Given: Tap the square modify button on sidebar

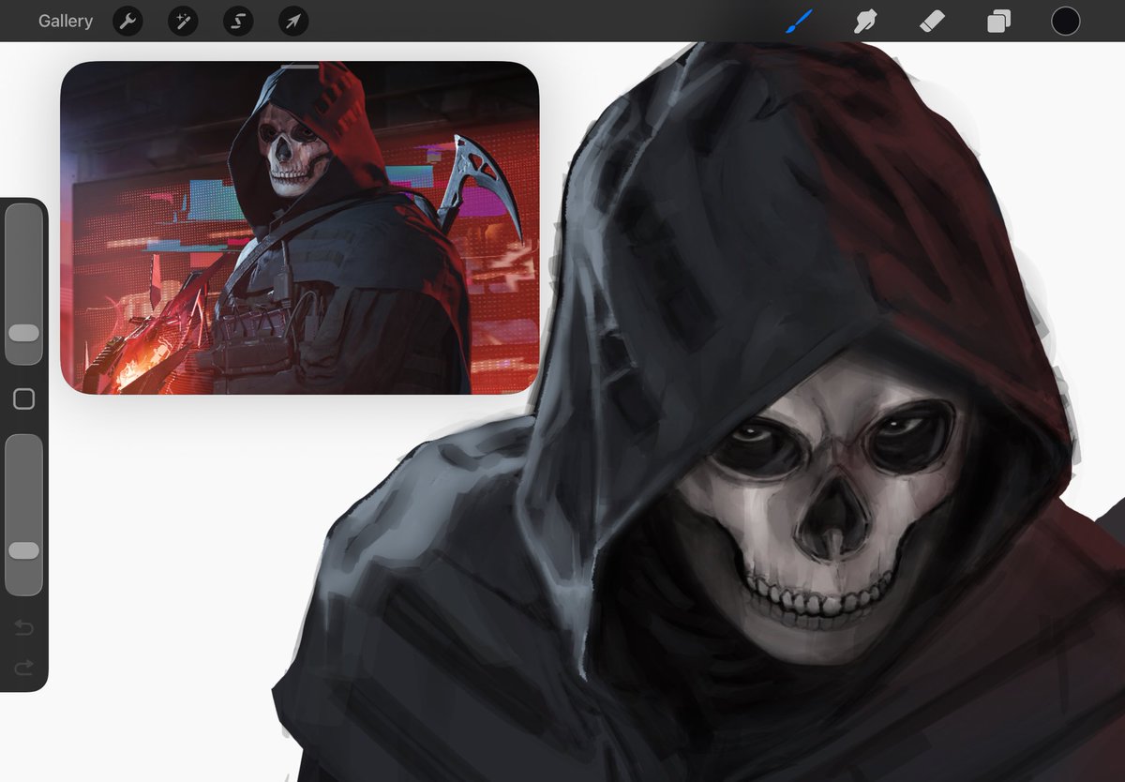Looking at the screenshot, I should [23, 399].
